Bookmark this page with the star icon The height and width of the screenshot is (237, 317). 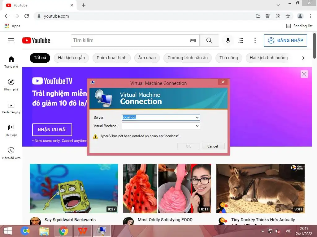point(288,16)
